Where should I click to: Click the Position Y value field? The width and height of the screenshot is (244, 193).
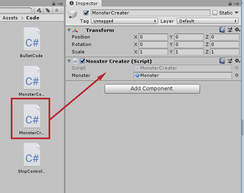click(x=189, y=37)
